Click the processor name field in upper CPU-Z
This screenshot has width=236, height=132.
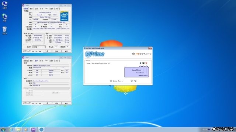click(45, 13)
